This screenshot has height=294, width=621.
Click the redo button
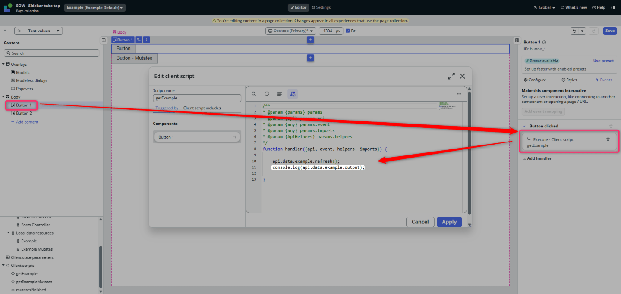(593, 31)
